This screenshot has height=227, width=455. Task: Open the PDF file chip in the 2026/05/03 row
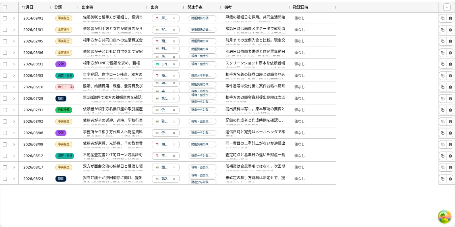(x=163, y=76)
